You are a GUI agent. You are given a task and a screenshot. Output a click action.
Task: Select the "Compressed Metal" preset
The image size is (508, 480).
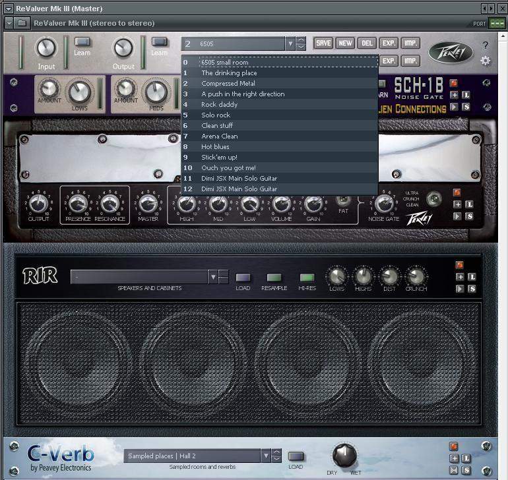[228, 84]
